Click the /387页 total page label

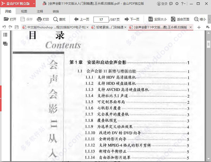(115, 20)
